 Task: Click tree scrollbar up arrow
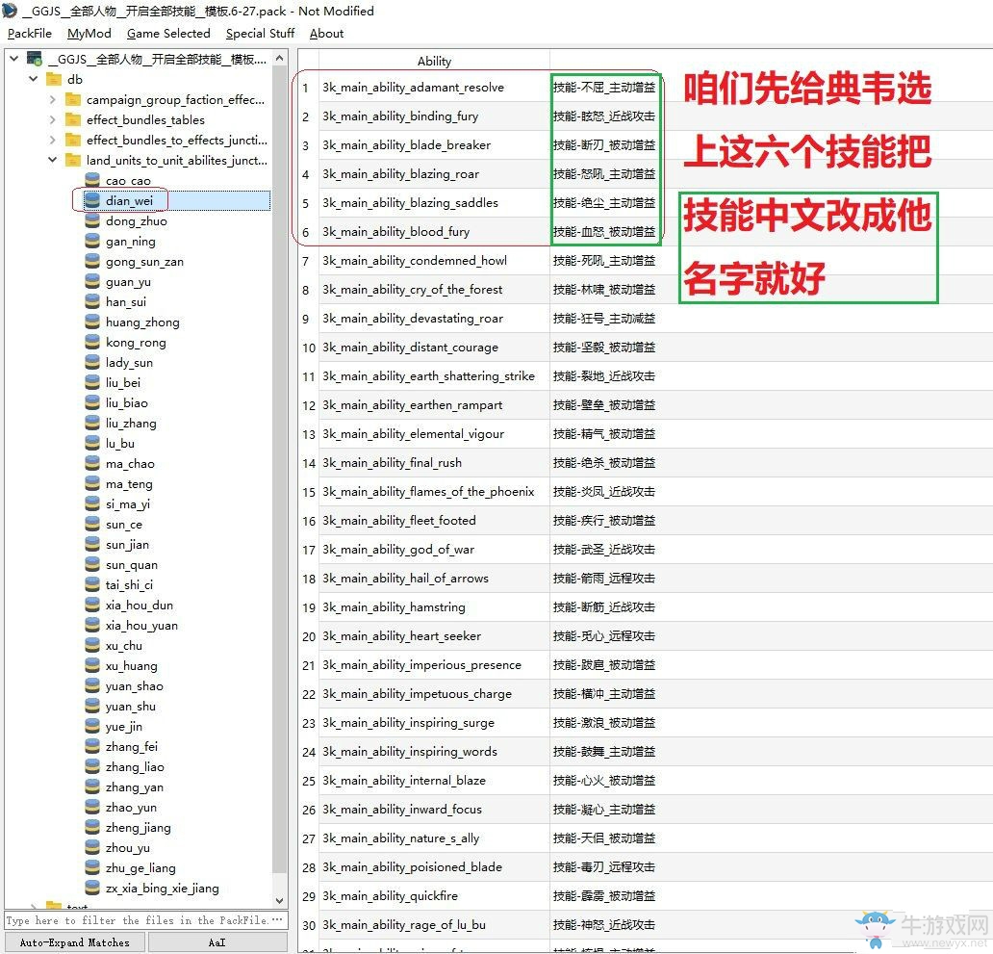[279, 59]
